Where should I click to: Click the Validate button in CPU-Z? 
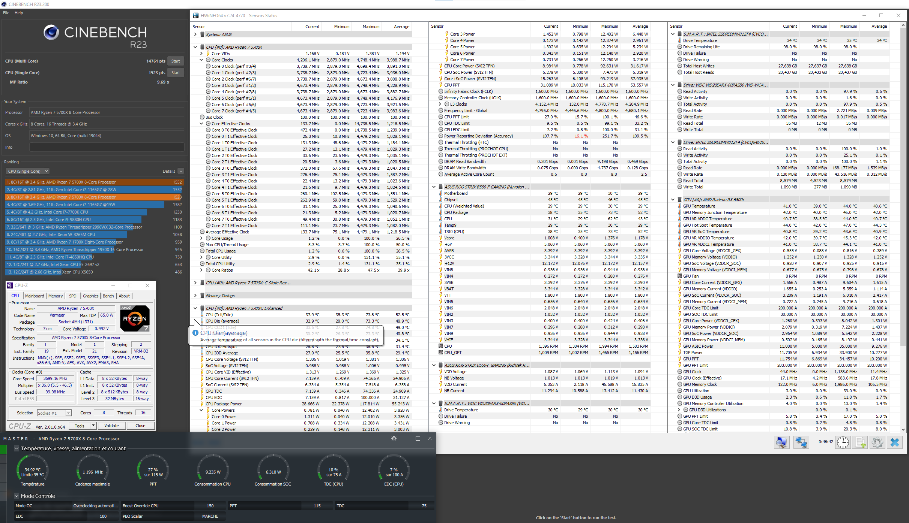[111, 426]
